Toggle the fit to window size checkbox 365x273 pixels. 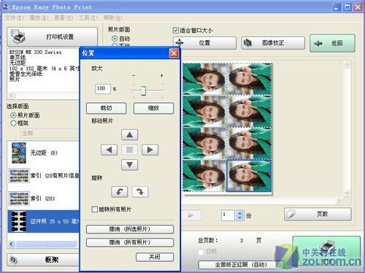click(x=175, y=31)
